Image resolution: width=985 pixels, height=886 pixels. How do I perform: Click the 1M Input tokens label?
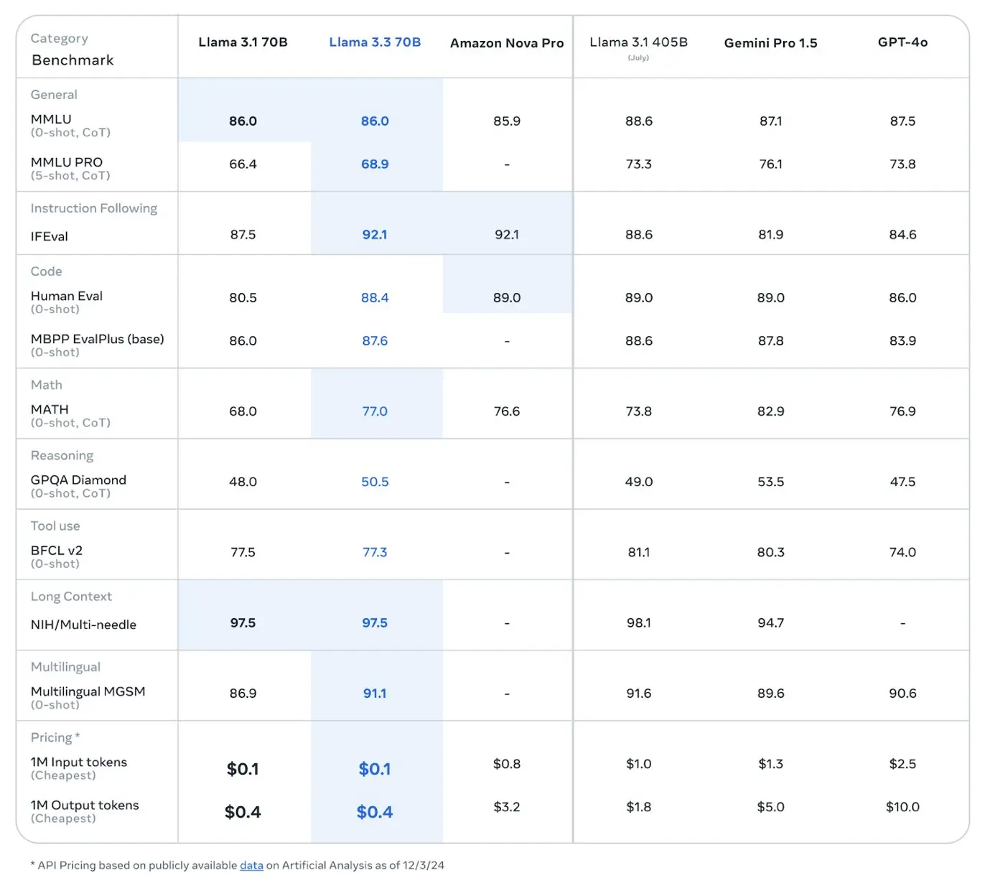[79, 762]
